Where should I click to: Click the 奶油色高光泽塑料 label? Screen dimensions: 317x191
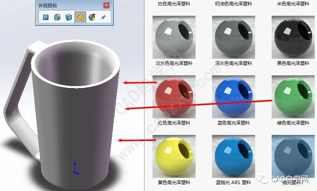234,3
